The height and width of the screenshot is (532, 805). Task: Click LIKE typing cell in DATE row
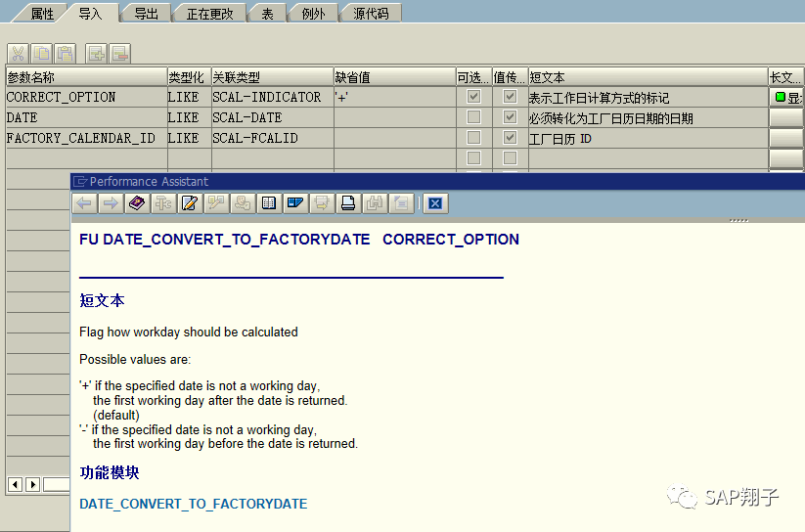[190, 117]
